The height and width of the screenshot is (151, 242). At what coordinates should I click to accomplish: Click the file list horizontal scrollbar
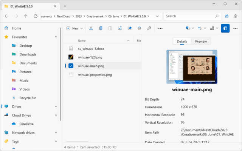coord(77,141)
